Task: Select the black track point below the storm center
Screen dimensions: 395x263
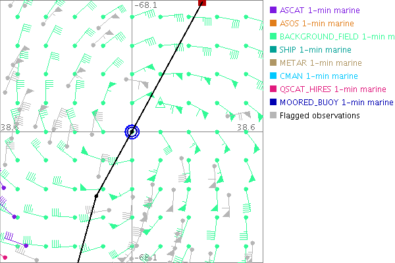Action: (x=96, y=195)
